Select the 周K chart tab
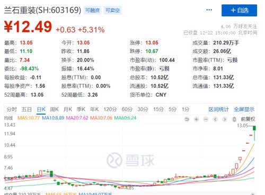This screenshot has width=265, height=195. 54,109
